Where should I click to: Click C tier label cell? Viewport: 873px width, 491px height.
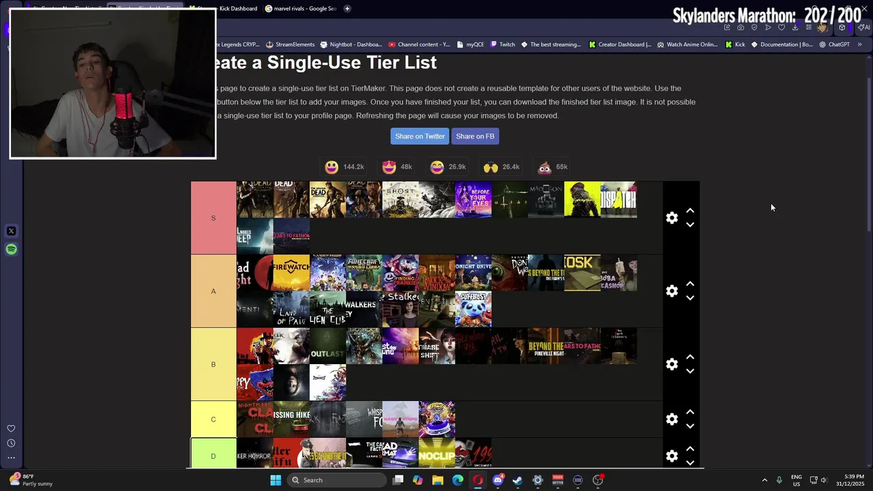pyautogui.click(x=213, y=419)
